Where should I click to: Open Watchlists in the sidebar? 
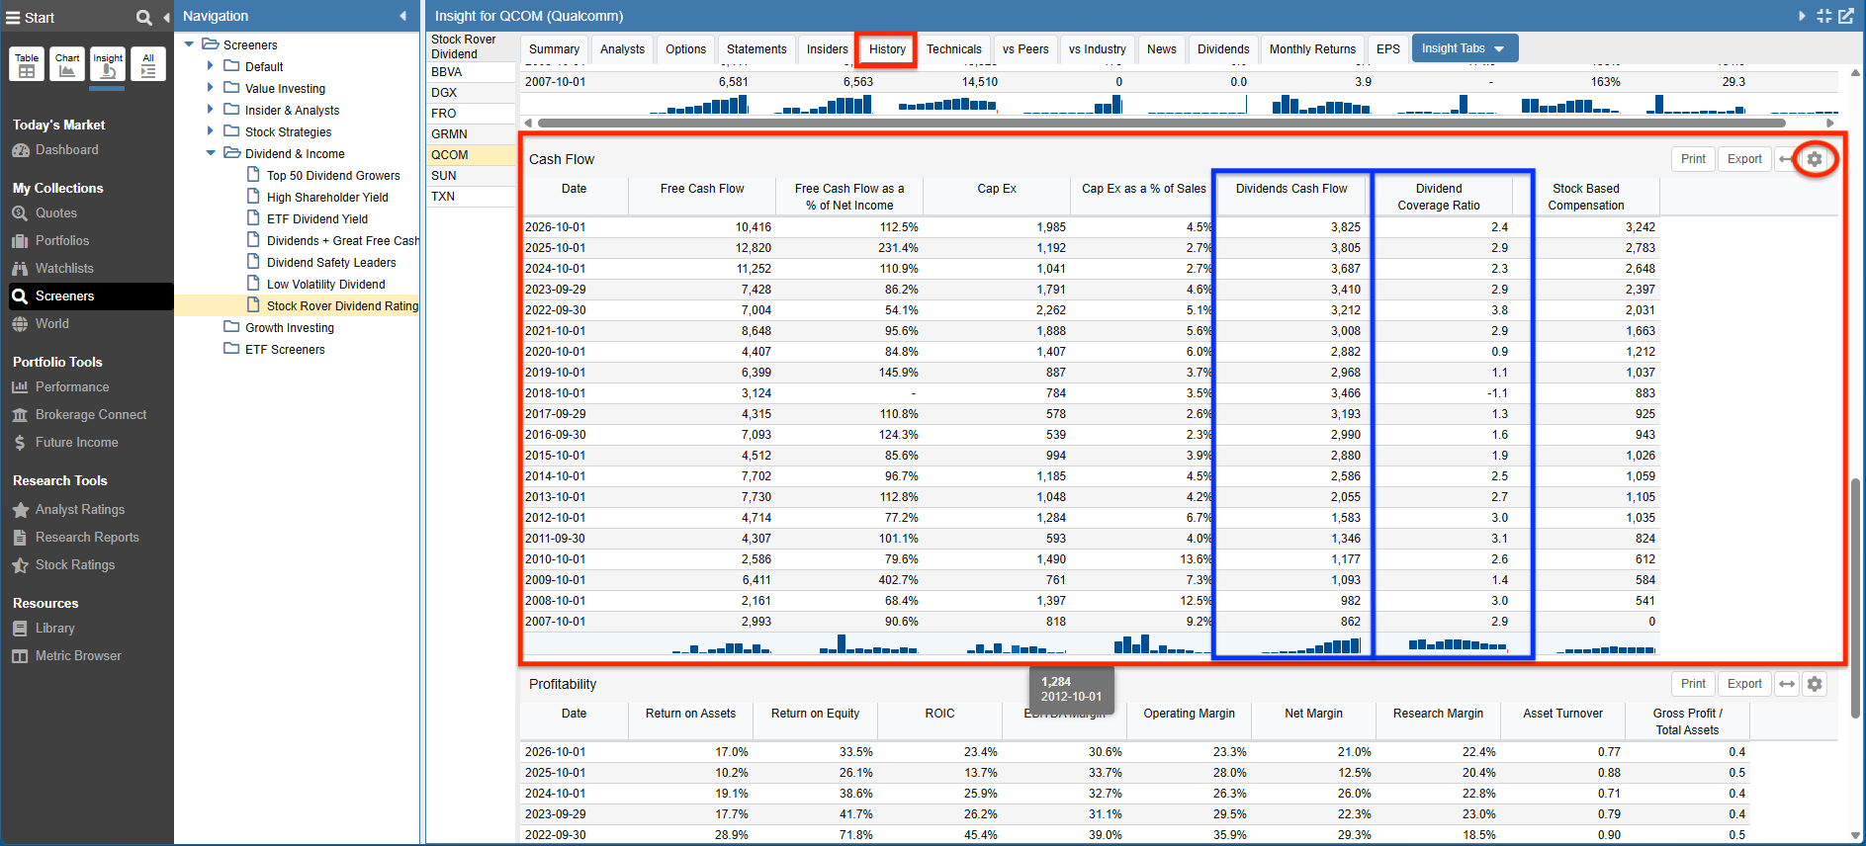[x=64, y=269]
